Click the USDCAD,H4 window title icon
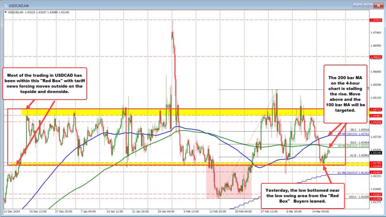The height and width of the screenshot is (217, 386). 5,5
